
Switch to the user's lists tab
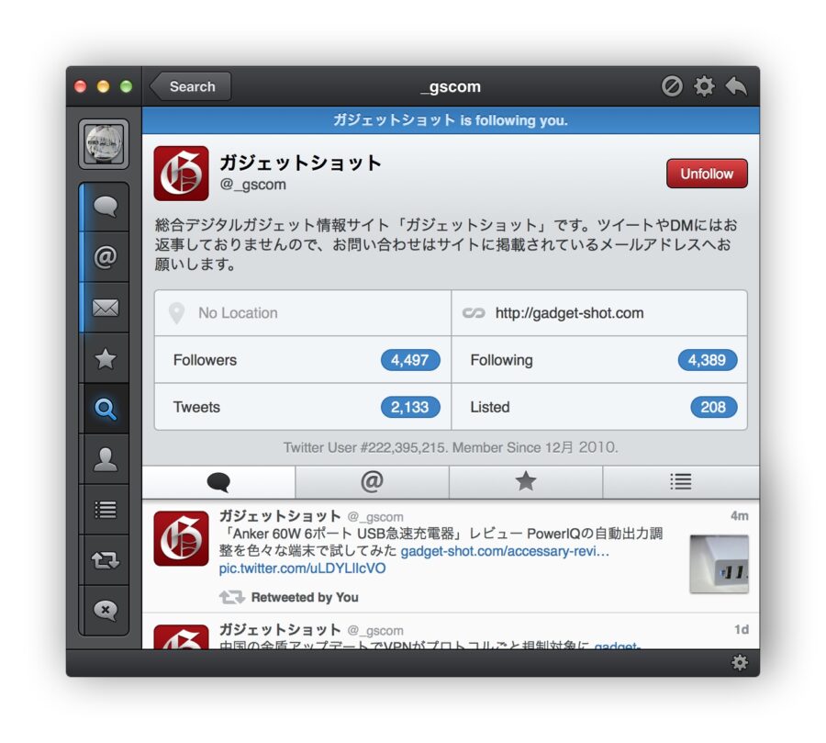[681, 482]
